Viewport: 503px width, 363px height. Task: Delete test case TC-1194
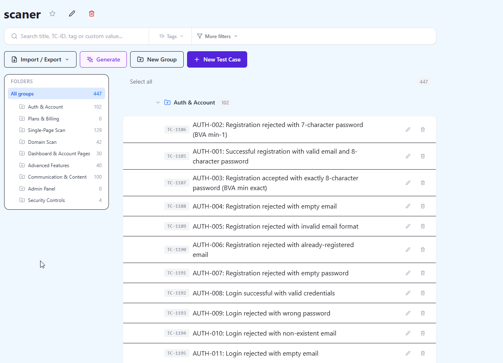(423, 333)
